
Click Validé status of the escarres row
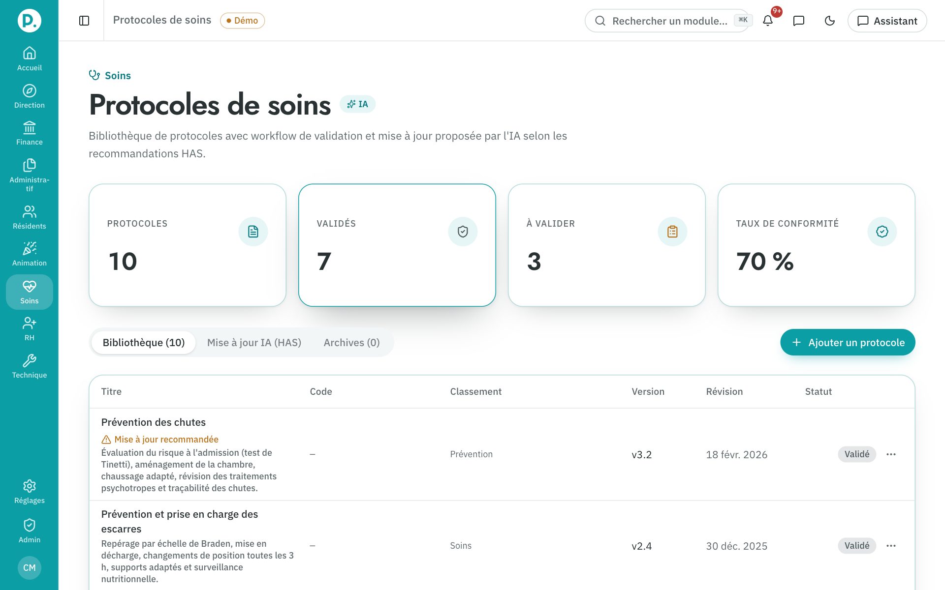(857, 546)
